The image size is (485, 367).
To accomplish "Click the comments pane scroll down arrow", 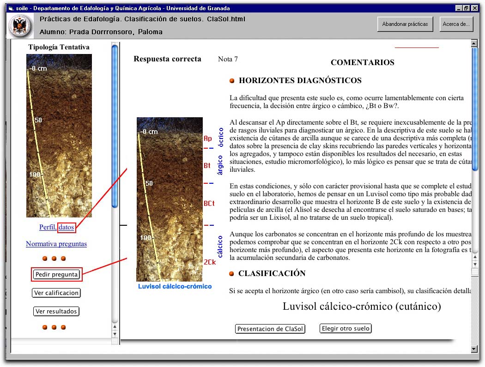I will pos(475,265).
